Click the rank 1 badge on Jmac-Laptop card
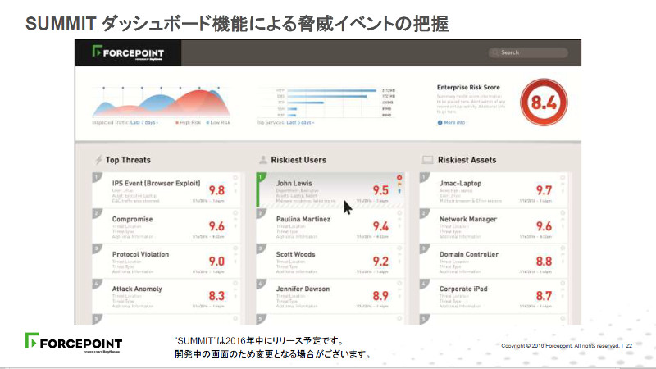656x369 pixels. pyautogui.click(x=424, y=177)
